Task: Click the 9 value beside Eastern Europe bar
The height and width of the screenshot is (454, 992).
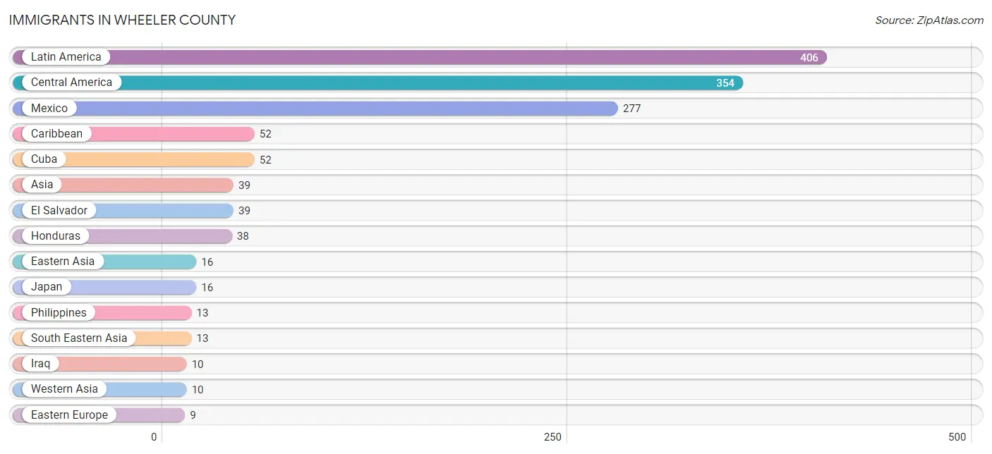Action: coord(193,415)
